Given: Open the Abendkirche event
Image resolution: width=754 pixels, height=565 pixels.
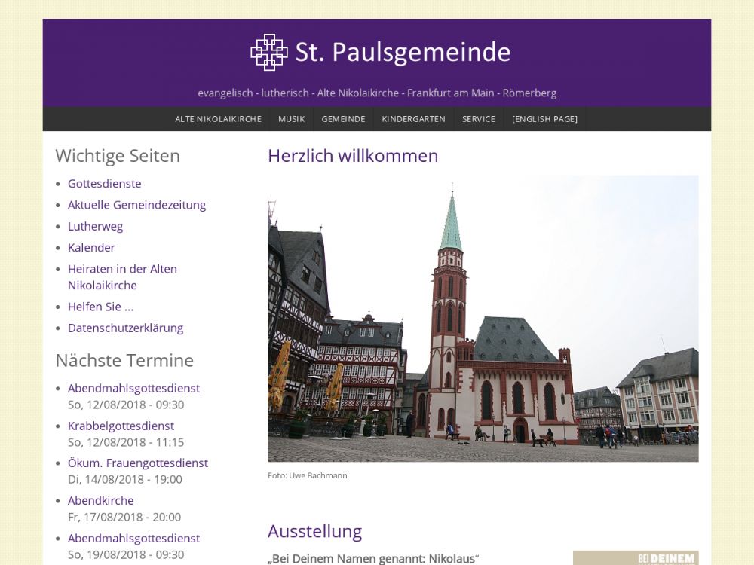Looking at the screenshot, I should coord(100,500).
